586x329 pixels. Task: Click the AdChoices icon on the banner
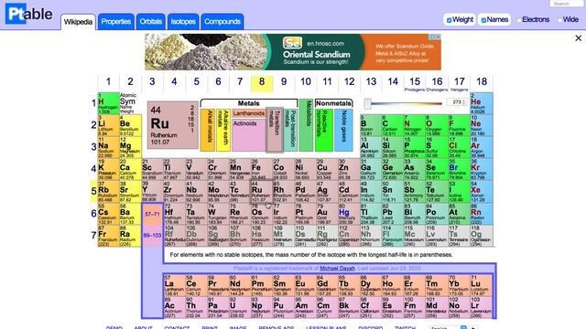[x=435, y=37]
